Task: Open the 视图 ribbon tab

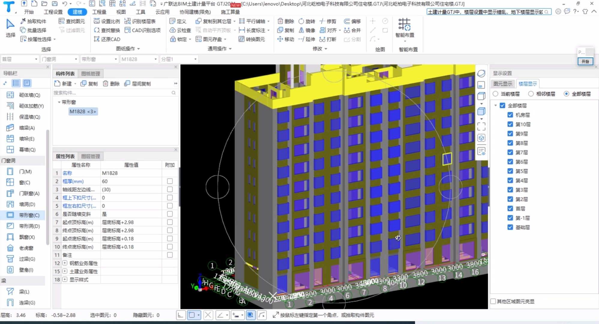Action: coord(121,12)
